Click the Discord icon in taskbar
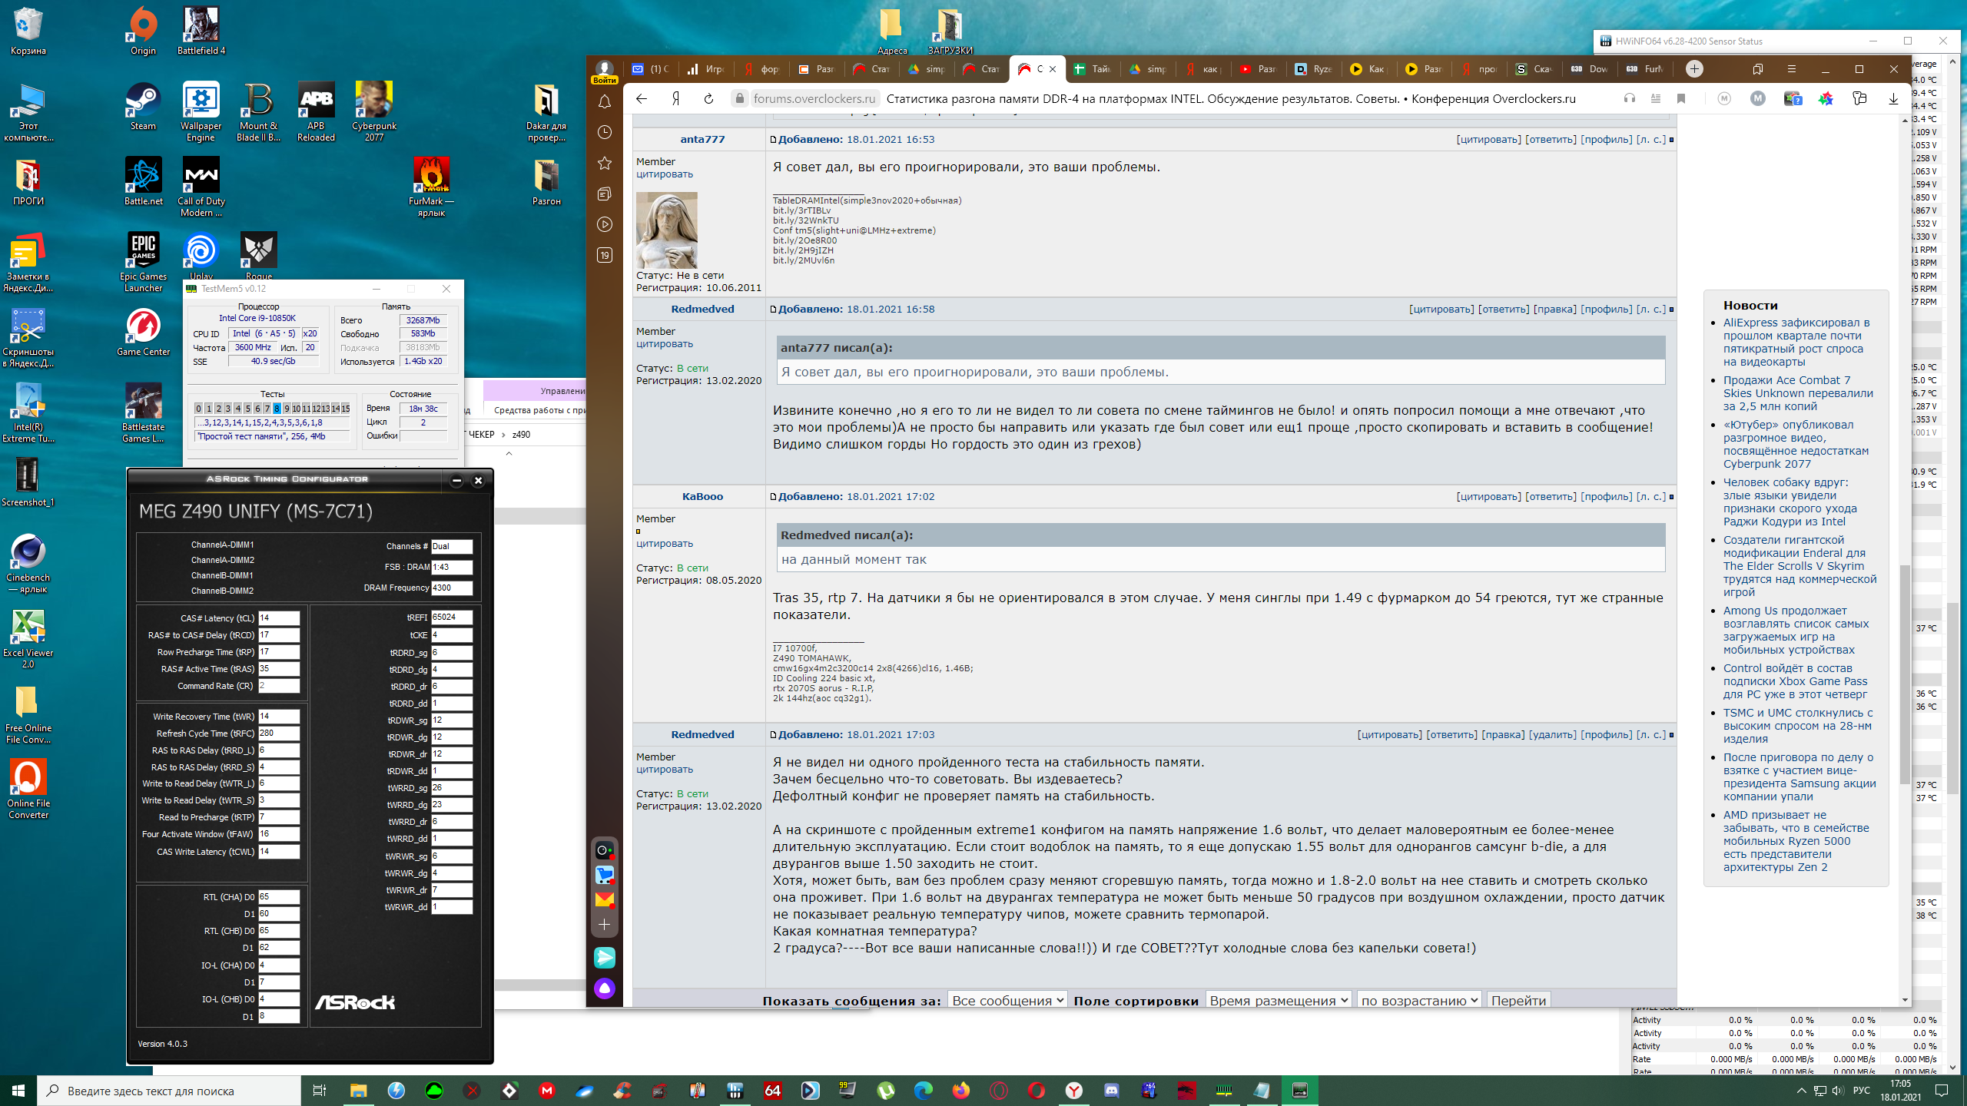Viewport: 1967px width, 1106px height. (1111, 1090)
